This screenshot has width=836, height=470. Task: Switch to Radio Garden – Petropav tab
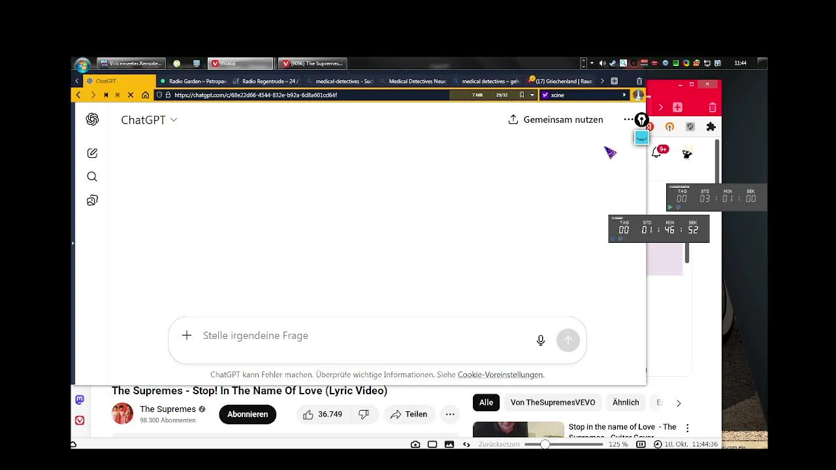193,81
